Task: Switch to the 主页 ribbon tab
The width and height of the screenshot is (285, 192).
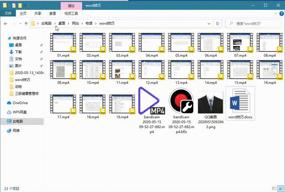Action: click(23, 13)
